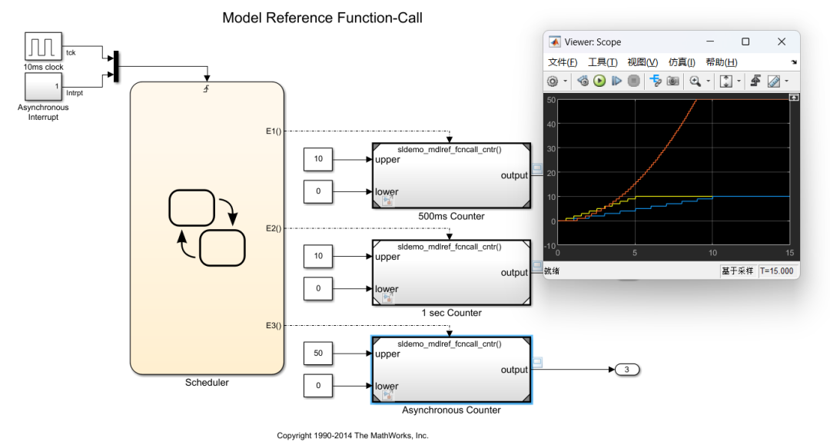Click the Viewer: Scope window title
The image size is (830, 445).
593,42
